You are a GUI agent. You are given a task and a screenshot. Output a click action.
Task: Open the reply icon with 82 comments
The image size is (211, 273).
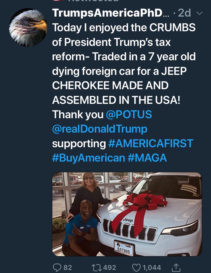coord(57,267)
